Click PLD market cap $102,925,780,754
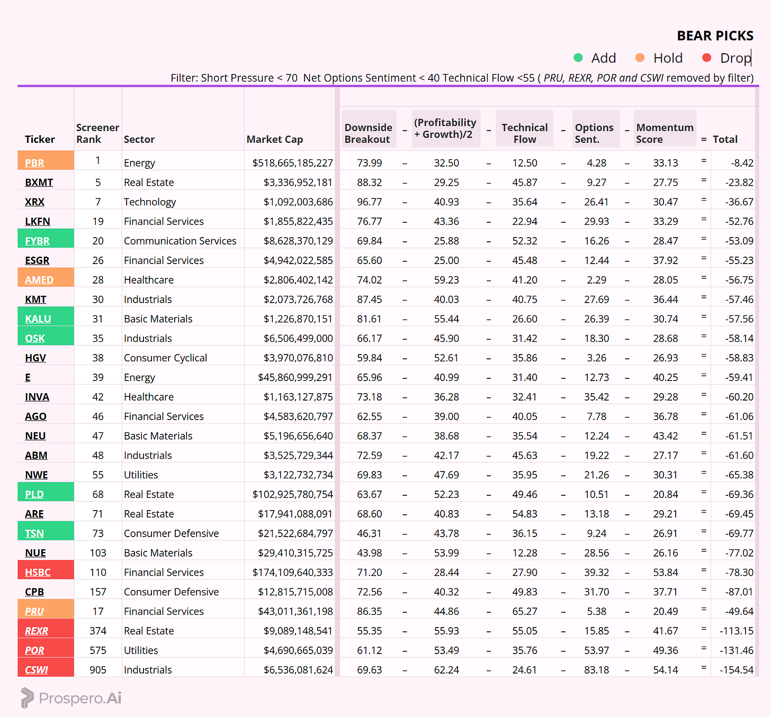 click(x=292, y=495)
